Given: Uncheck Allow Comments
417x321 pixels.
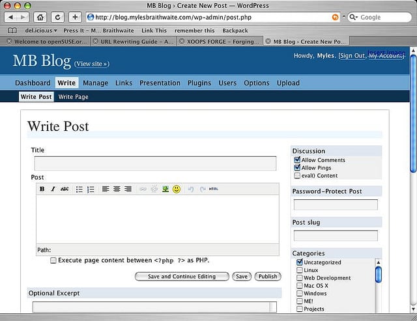Looking at the screenshot, I should tap(297, 160).
